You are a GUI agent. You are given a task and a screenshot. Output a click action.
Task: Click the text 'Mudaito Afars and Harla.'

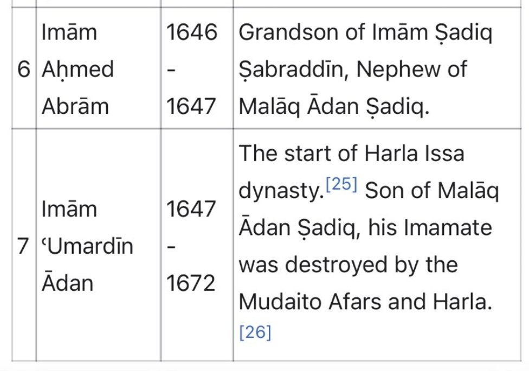click(x=365, y=302)
